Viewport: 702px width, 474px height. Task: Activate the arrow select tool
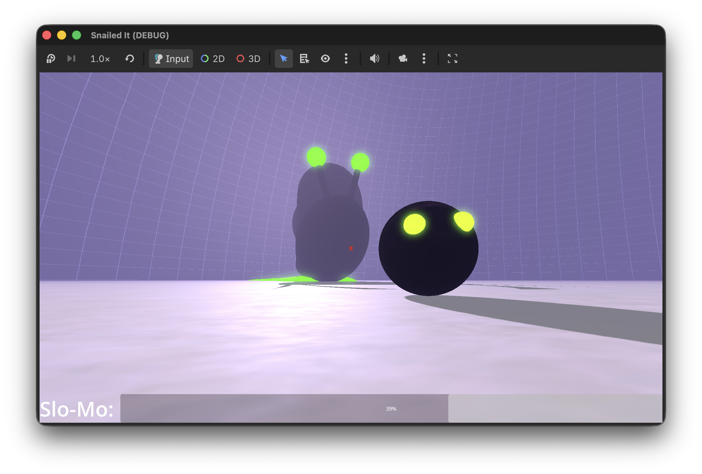tap(284, 59)
